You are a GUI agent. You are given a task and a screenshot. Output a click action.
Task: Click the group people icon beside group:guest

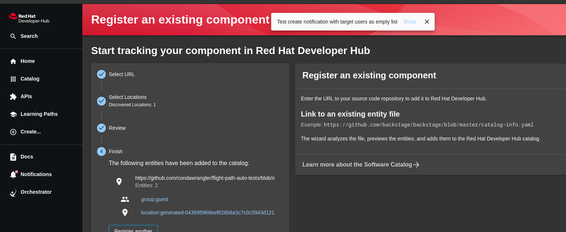[125, 199]
